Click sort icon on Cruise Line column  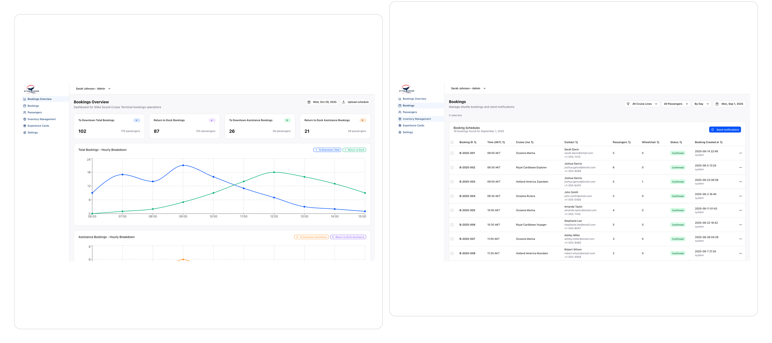[532, 142]
